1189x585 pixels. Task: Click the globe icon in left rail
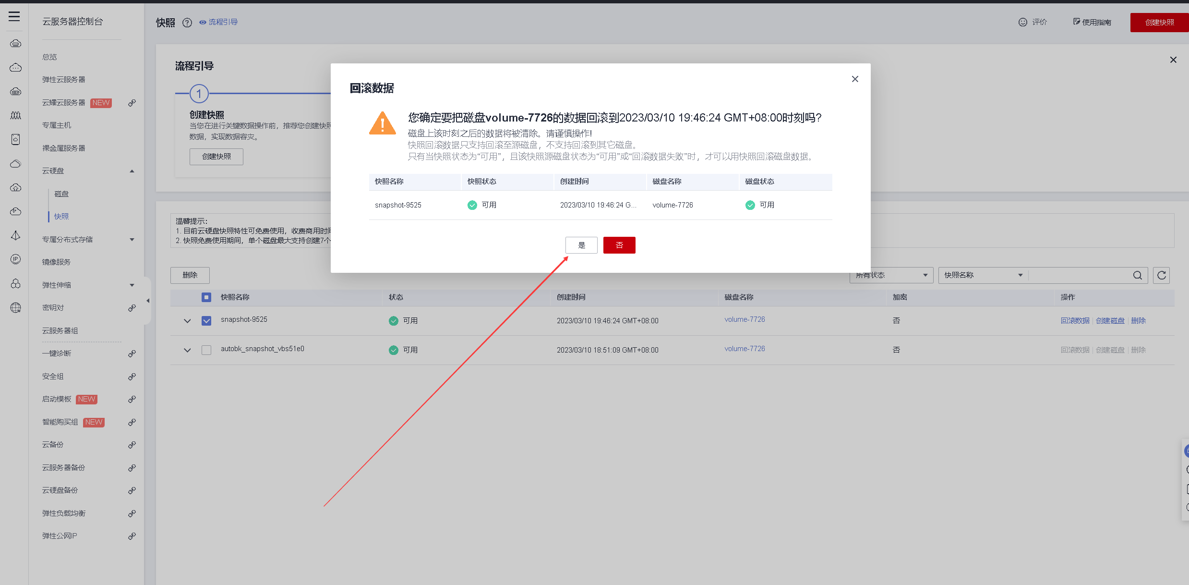pos(15,308)
